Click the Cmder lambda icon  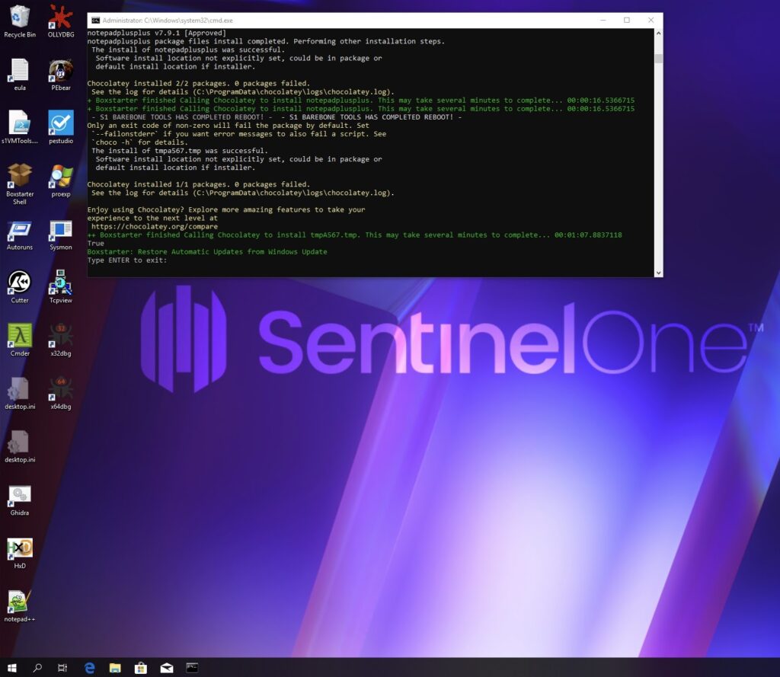(x=20, y=336)
